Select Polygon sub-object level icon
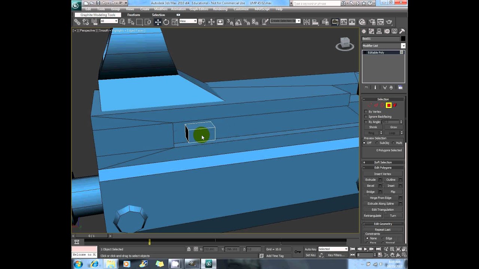This screenshot has width=479, height=269. click(x=388, y=105)
